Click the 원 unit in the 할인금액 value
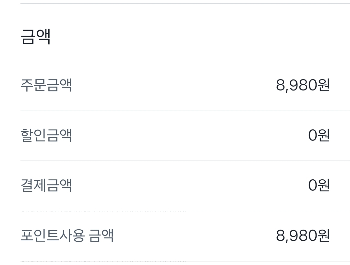The width and height of the screenshot is (350, 265). tap(324, 135)
